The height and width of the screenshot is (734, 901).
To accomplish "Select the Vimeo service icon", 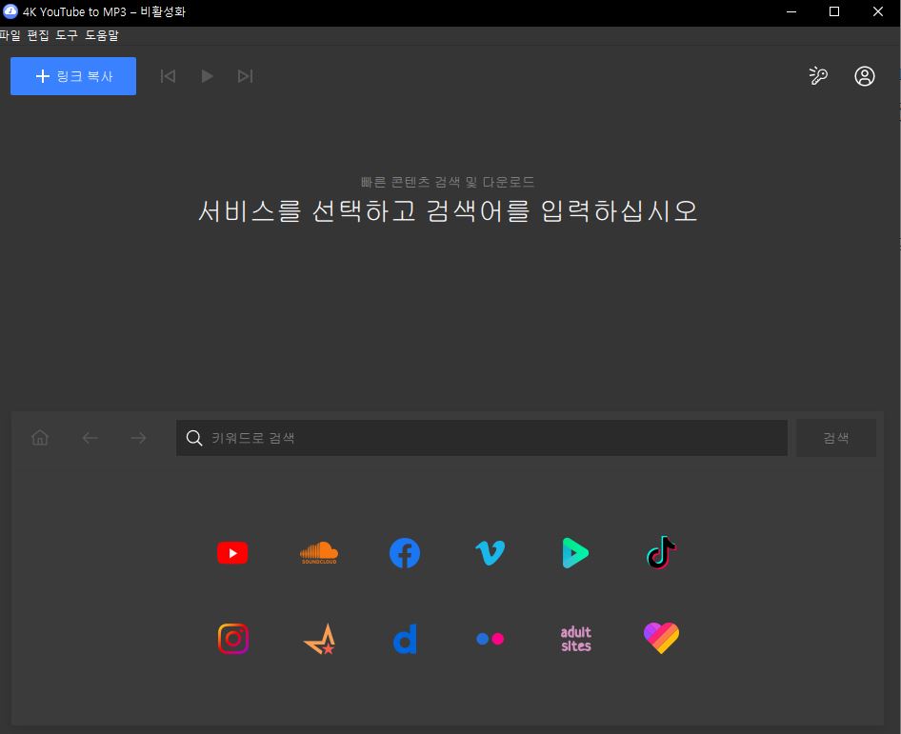I will (x=491, y=553).
